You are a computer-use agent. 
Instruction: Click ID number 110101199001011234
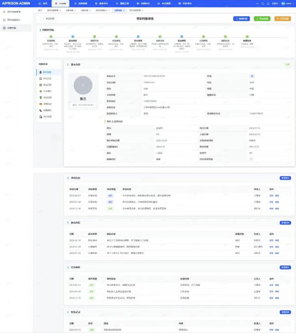[154, 76]
